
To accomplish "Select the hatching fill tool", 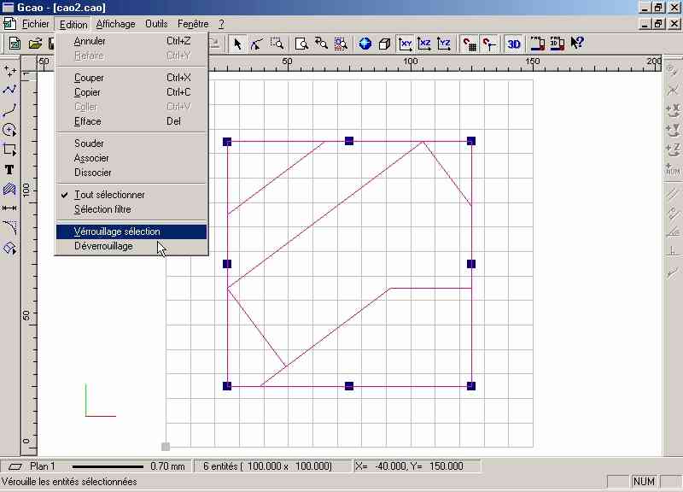I will (9, 189).
